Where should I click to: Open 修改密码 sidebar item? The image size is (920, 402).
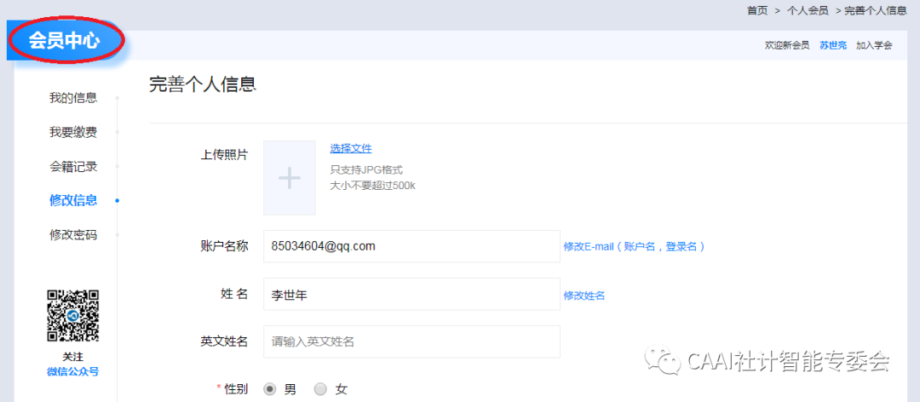point(73,234)
